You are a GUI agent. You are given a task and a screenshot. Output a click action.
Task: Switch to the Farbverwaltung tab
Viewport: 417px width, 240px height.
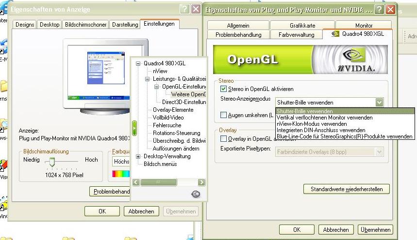click(x=295, y=35)
